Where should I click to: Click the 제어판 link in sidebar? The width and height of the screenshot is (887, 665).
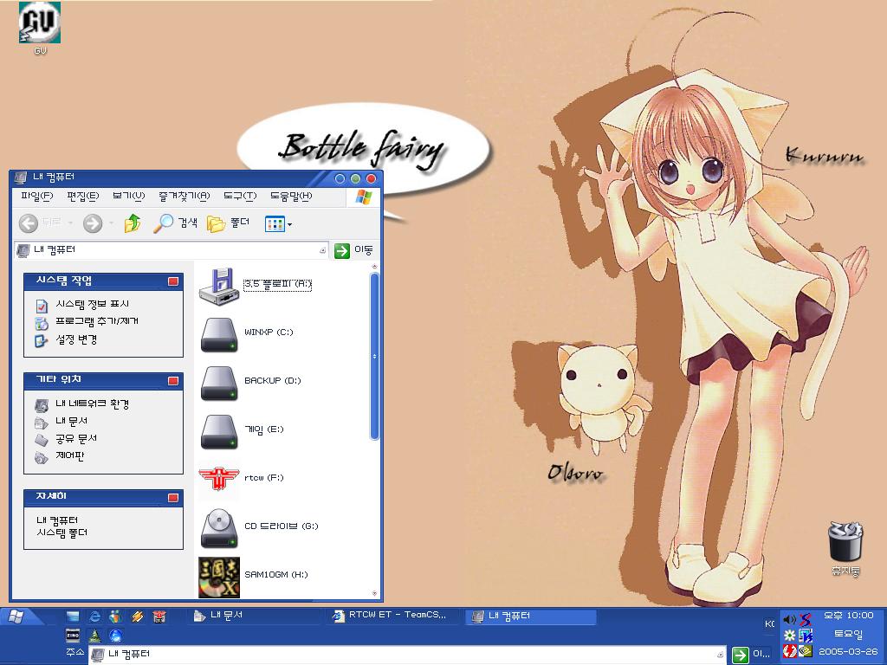tap(70, 456)
